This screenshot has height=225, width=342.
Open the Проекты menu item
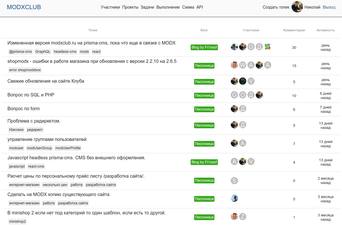(130, 7)
